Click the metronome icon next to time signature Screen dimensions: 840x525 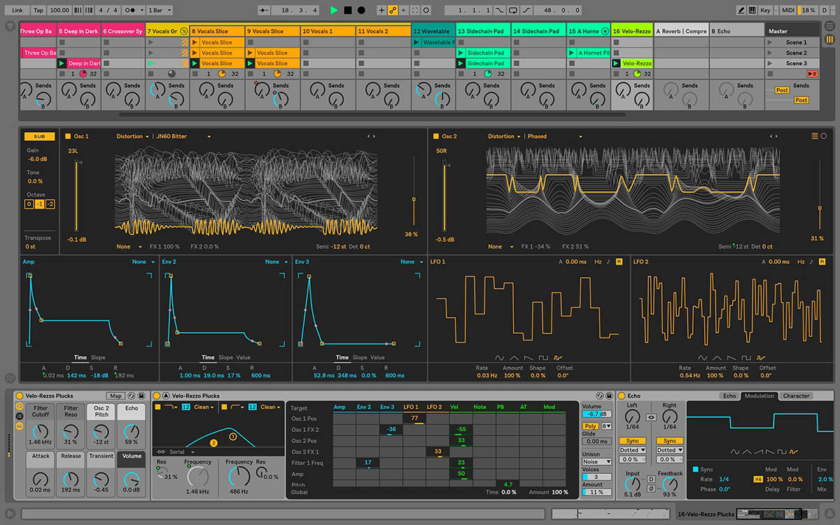point(129,10)
